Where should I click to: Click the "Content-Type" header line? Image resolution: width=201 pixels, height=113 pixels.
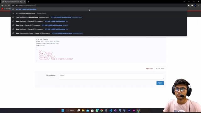click(x=47, y=43)
